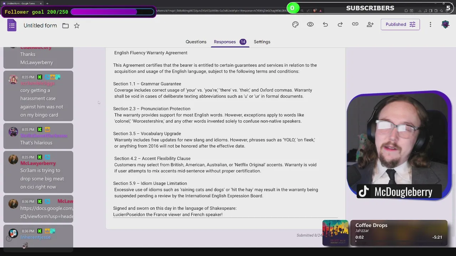Open the Settings tab
The width and height of the screenshot is (456, 256).
[x=262, y=42]
